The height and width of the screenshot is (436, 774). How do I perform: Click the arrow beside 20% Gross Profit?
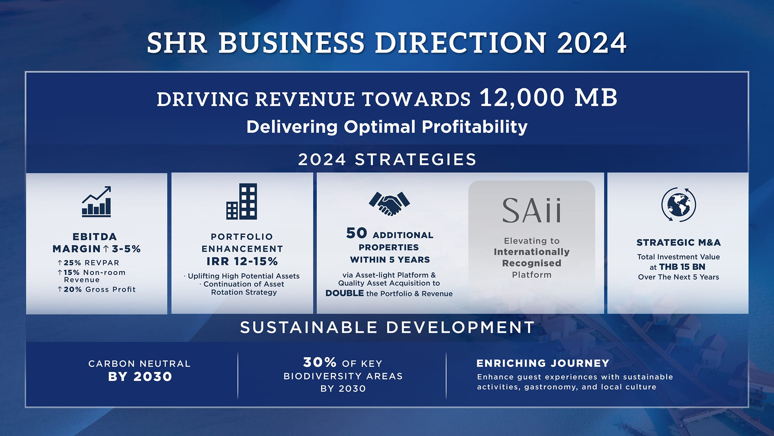click(60, 289)
